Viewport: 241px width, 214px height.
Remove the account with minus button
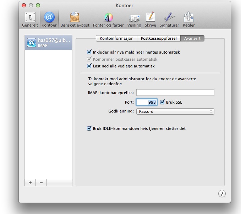click(41, 182)
